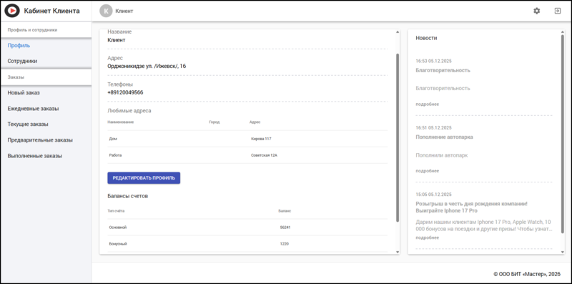The height and width of the screenshot is (284, 572).
Task: Open подробнее under Благотворительность news
Action: pyautogui.click(x=427, y=104)
